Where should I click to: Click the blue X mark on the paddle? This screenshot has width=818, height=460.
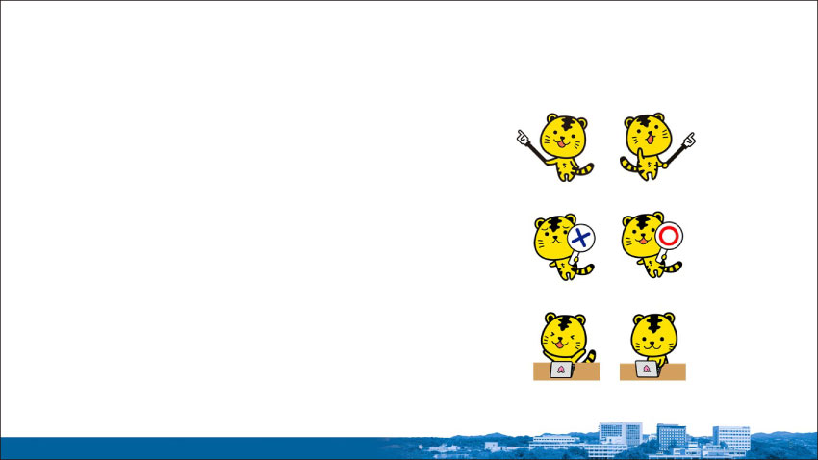click(580, 237)
